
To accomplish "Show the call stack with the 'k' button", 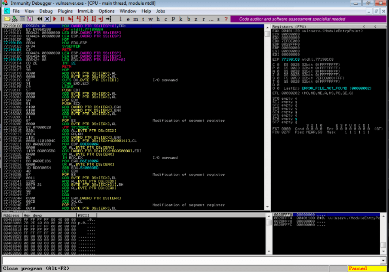I will [181, 19].
